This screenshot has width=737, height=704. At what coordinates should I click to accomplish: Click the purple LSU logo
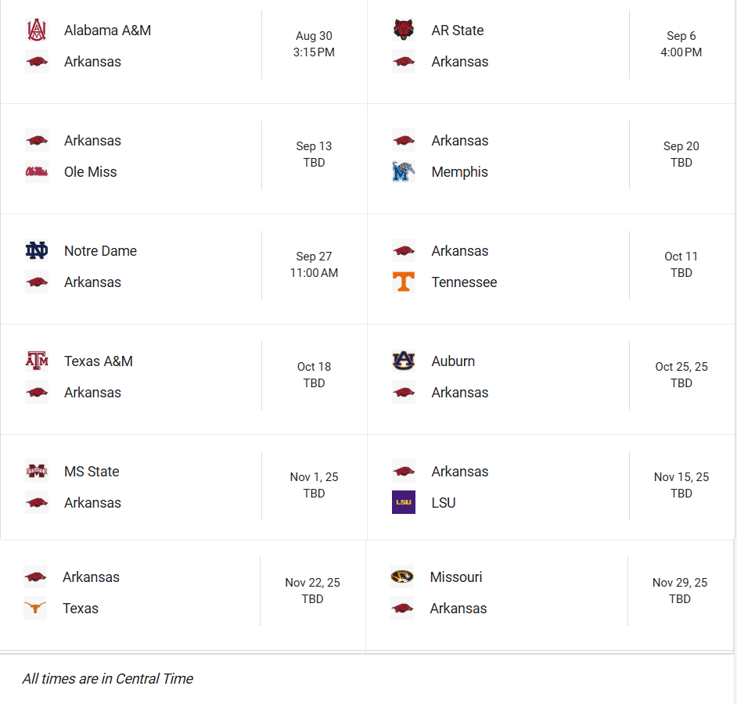pyautogui.click(x=404, y=503)
